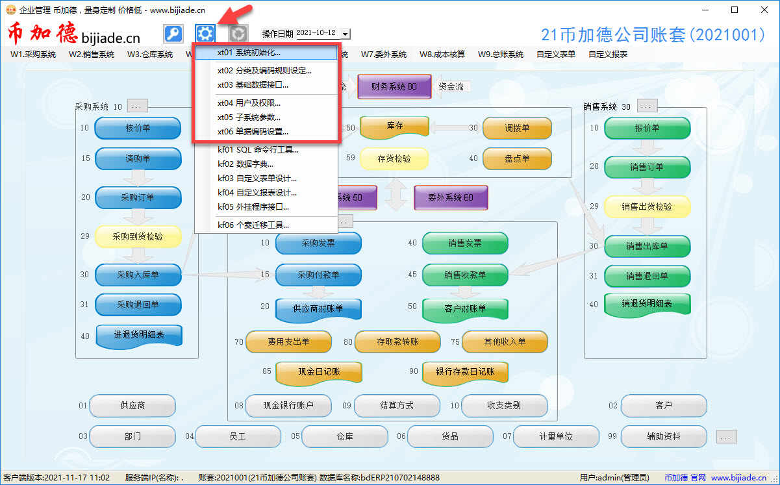Click the ellipsis button beside 采购系统 10
The height and width of the screenshot is (485, 780).
pyautogui.click(x=138, y=106)
